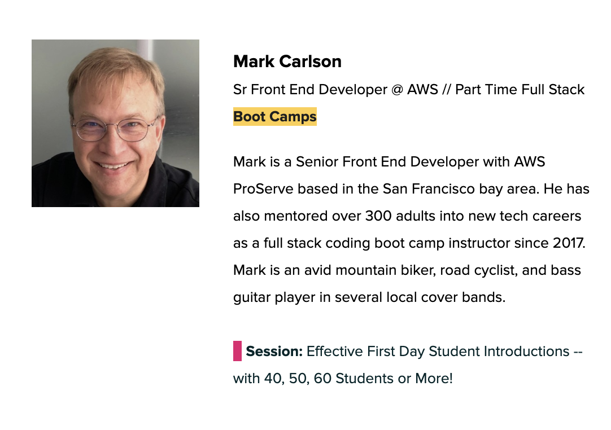The width and height of the screenshot is (611, 430).
Task: Select the Mark Carlson name heading
Action: click(x=287, y=62)
